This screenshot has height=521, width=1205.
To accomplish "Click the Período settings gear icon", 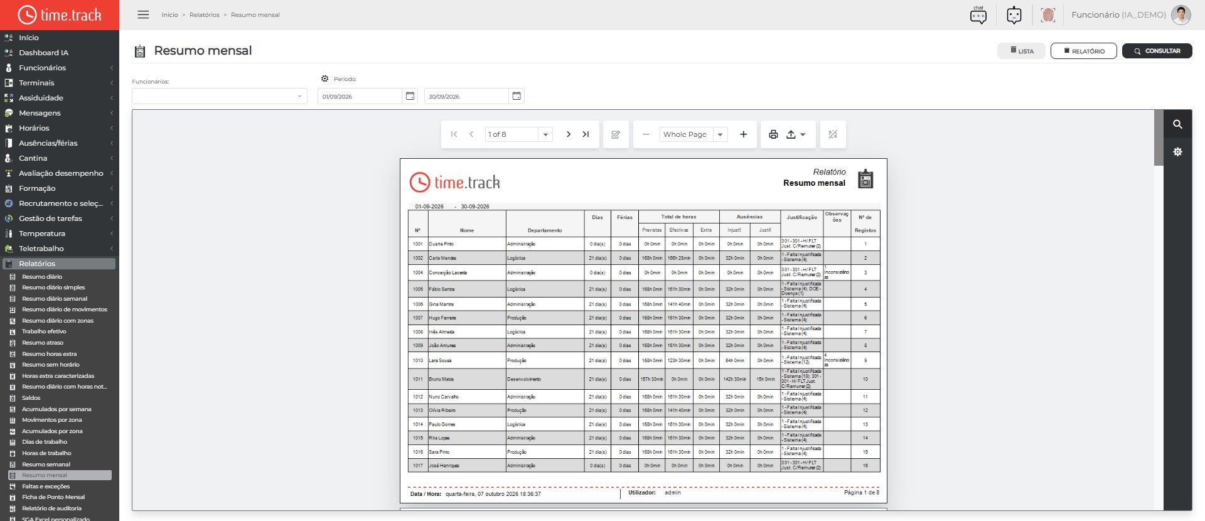I will pos(324,79).
